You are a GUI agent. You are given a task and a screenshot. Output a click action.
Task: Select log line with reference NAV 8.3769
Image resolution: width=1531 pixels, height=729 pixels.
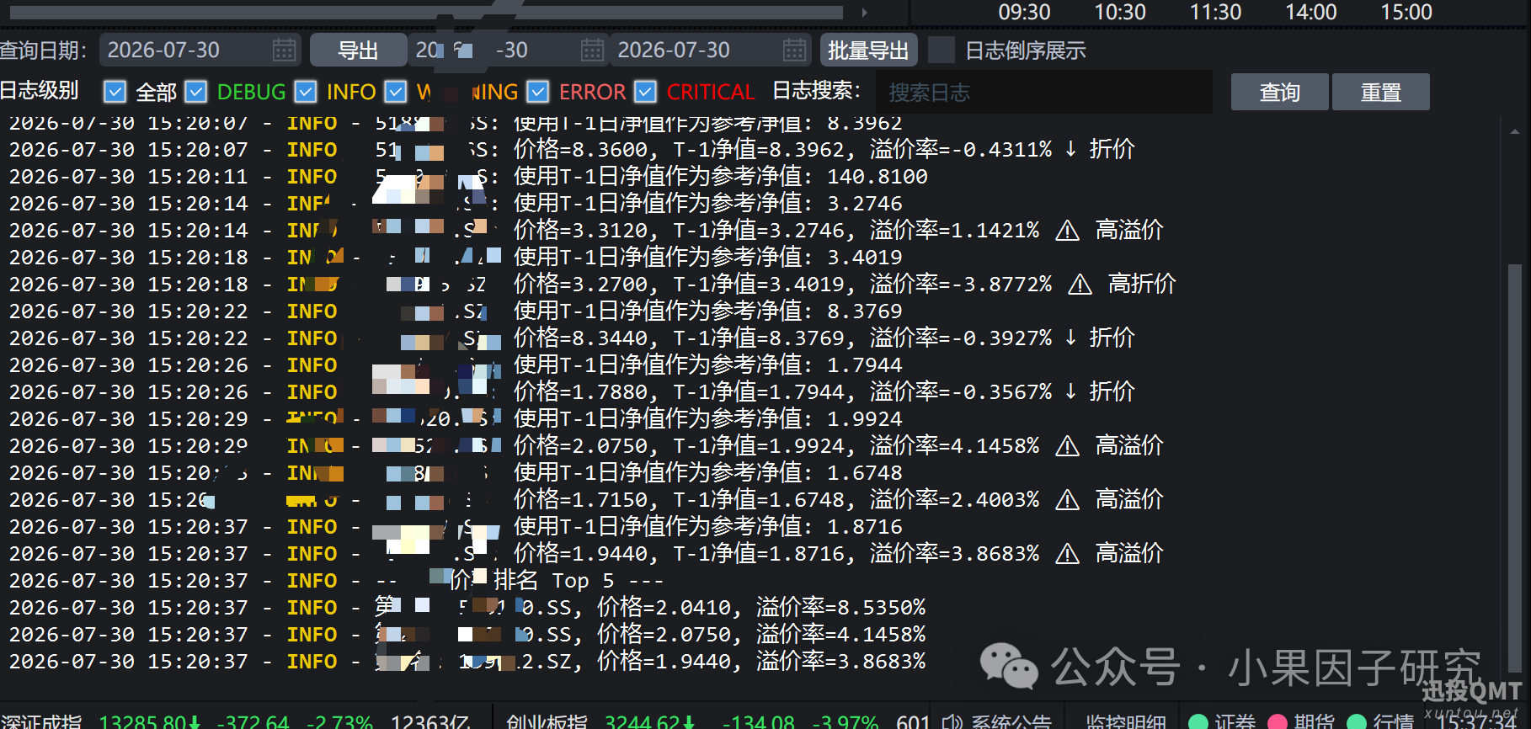[x=456, y=311]
